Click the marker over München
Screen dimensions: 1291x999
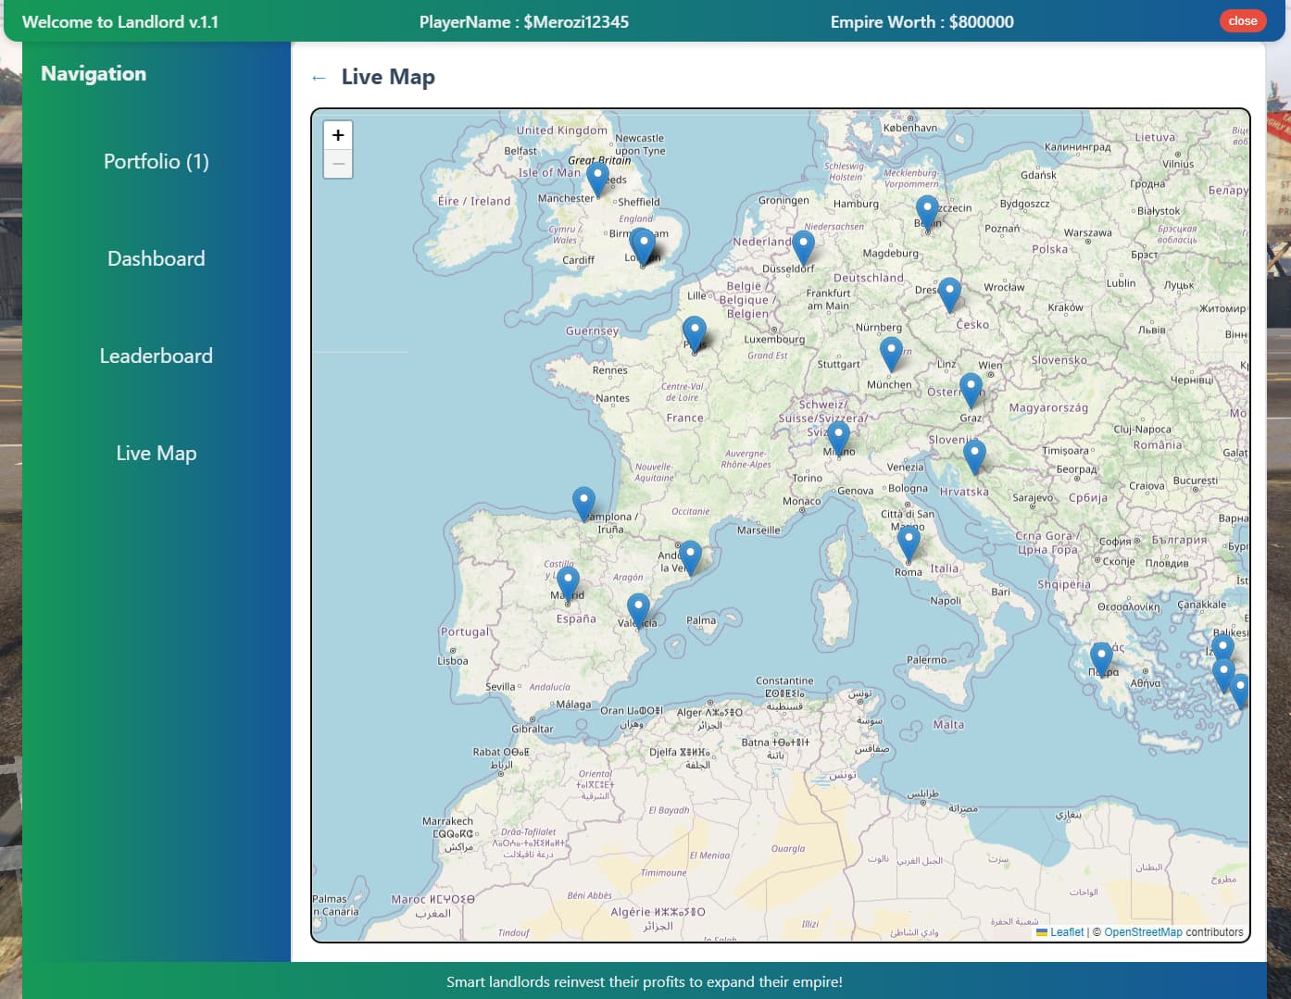(891, 354)
